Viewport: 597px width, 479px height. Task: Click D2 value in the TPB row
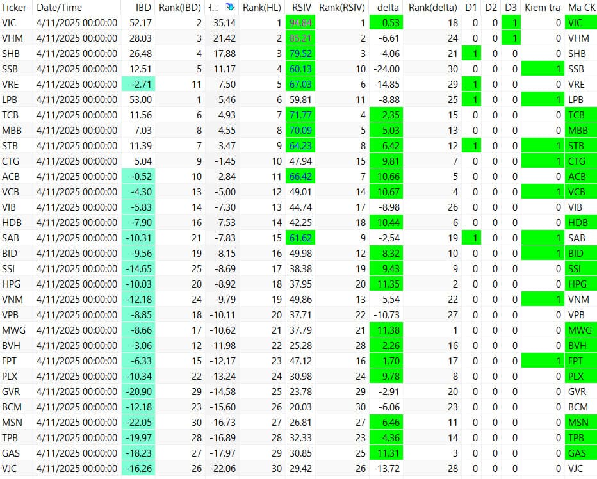495,438
